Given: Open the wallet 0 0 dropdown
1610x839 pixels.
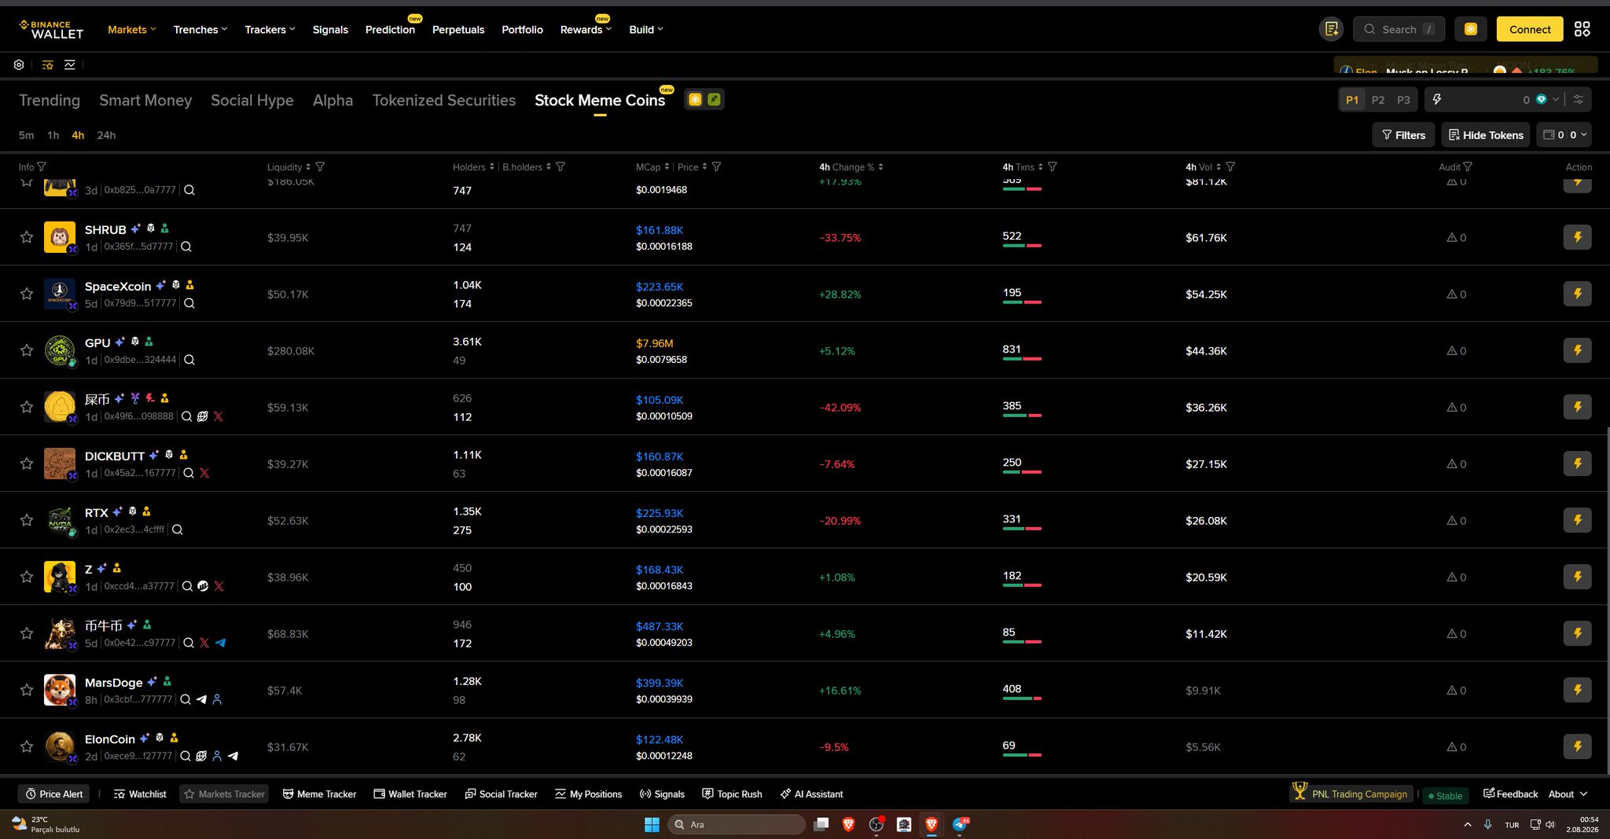Looking at the screenshot, I should pos(1564,135).
